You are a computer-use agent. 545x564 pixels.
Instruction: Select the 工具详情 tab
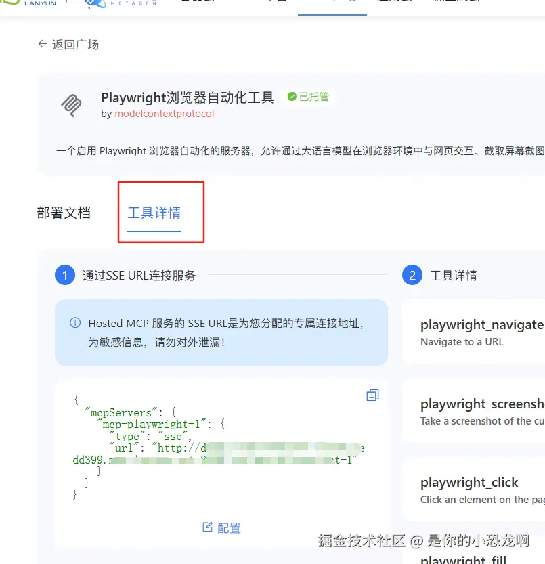click(x=154, y=213)
